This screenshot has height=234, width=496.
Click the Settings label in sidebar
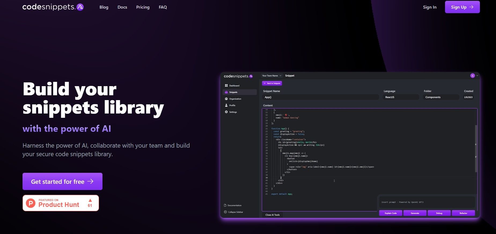point(233,112)
